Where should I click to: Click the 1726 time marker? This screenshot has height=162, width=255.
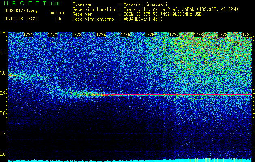150,35
